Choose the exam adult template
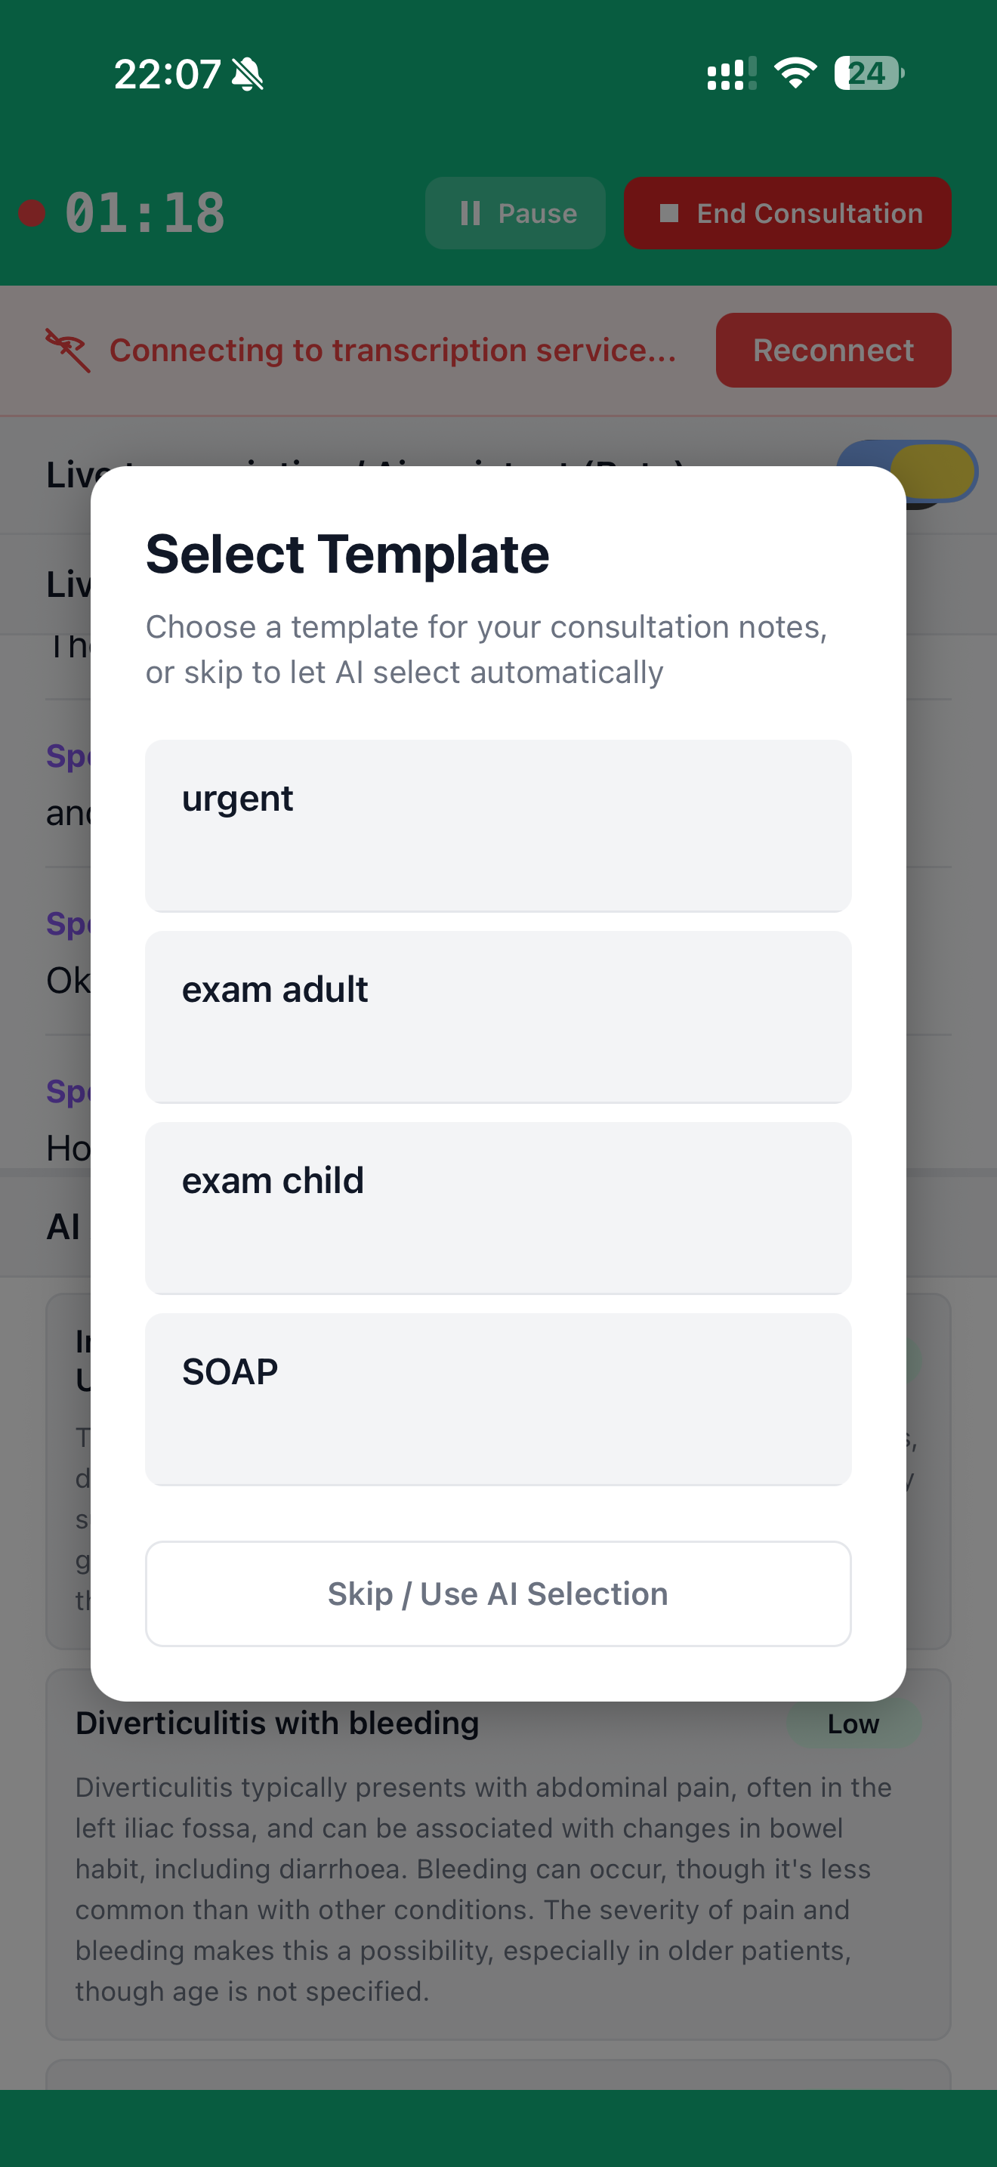This screenshot has width=997, height=2167. [x=498, y=1016]
